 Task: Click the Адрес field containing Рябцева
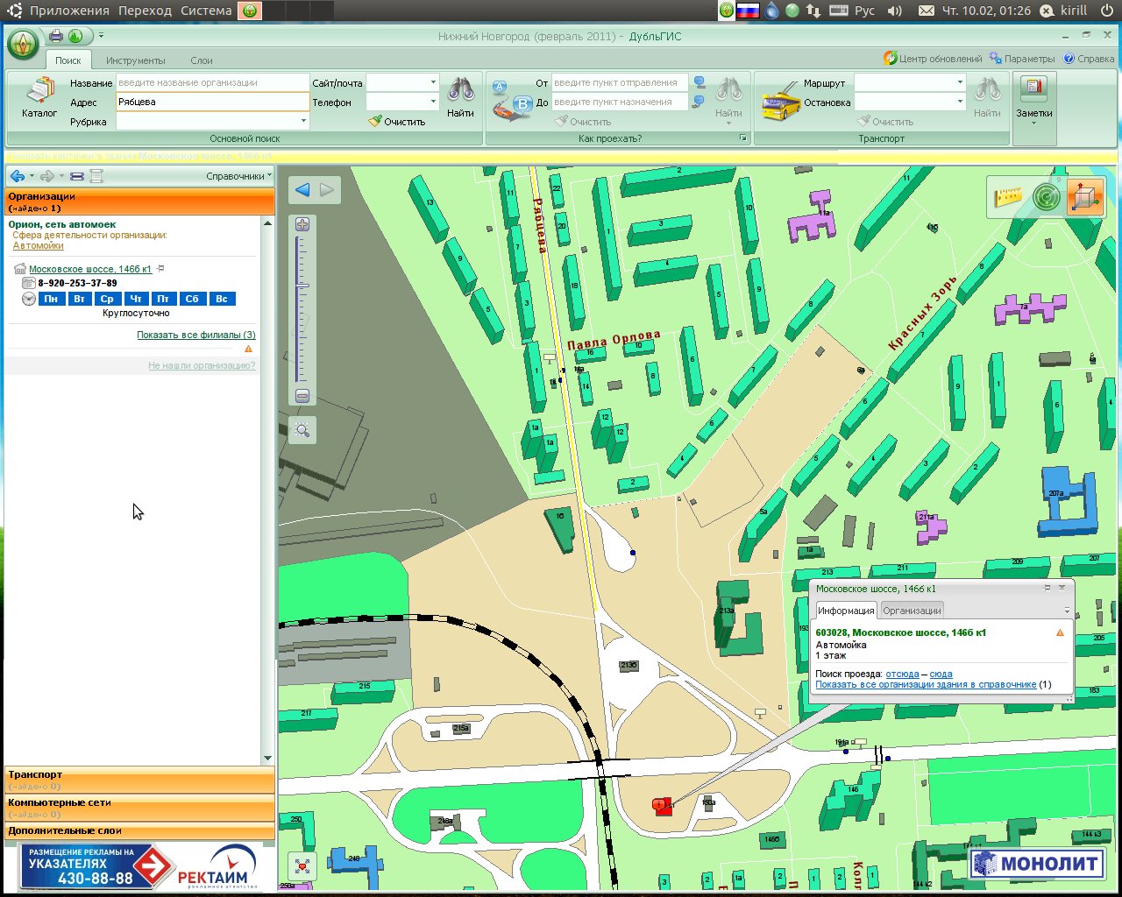(x=212, y=102)
